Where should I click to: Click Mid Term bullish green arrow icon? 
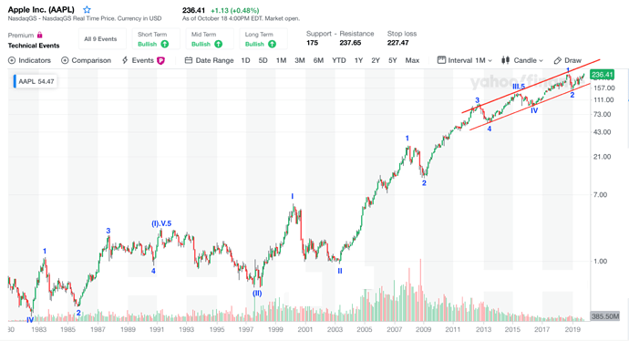pyautogui.click(x=218, y=44)
